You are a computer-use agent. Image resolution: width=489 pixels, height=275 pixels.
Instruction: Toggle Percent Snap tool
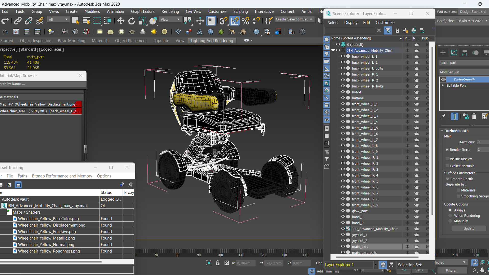[245, 21]
